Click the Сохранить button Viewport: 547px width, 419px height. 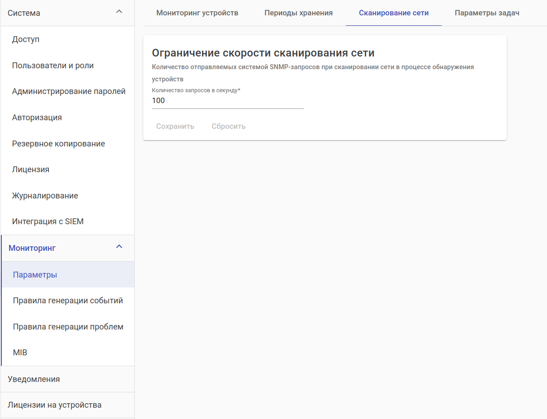coord(175,127)
